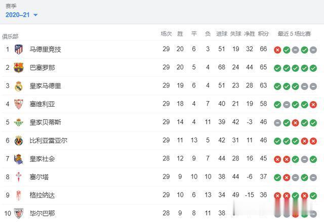Image resolution: width=324 pixels, height=222 pixels.
Task: Click the 净胜 column header
Action: pyautogui.click(x=249, y=34)
